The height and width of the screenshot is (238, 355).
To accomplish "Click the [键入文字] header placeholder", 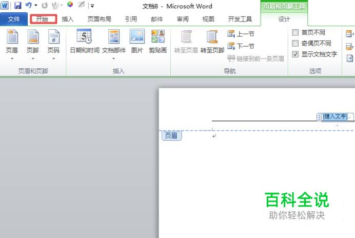I will point(335,116).
